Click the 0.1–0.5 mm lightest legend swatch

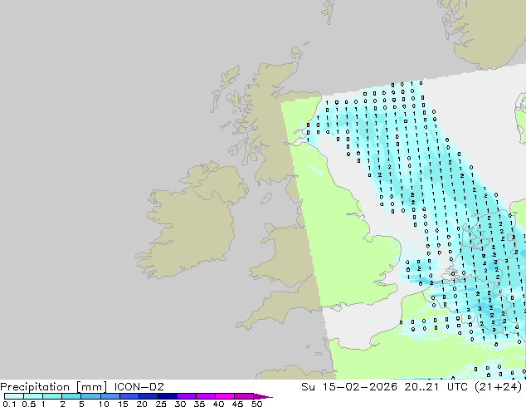[14, 396]
